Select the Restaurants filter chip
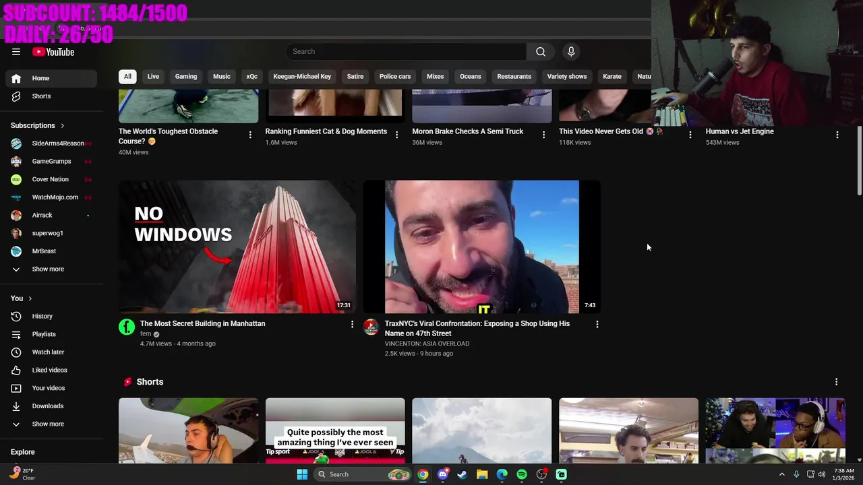The height and width of the screenshot is (485, 863). [514, 77]
